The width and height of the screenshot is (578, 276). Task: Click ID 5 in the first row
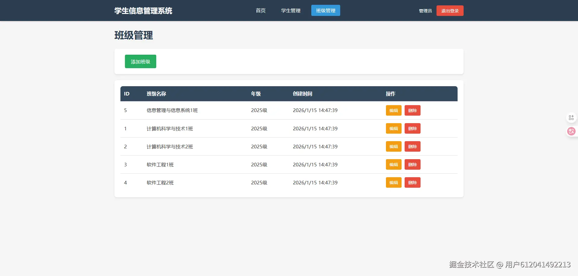click(x=126, y=110)
